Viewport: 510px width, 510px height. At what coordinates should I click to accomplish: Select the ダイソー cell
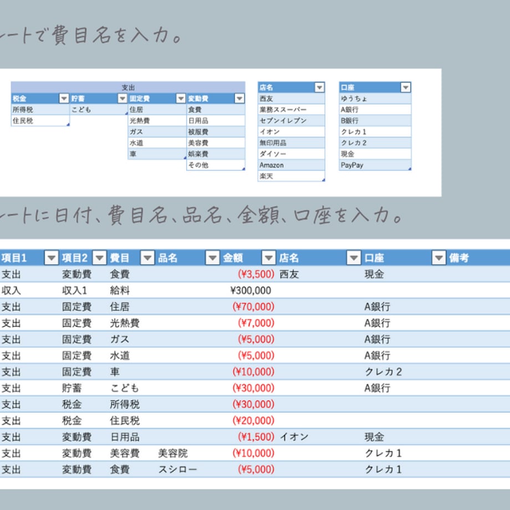(x=291, y=154)
